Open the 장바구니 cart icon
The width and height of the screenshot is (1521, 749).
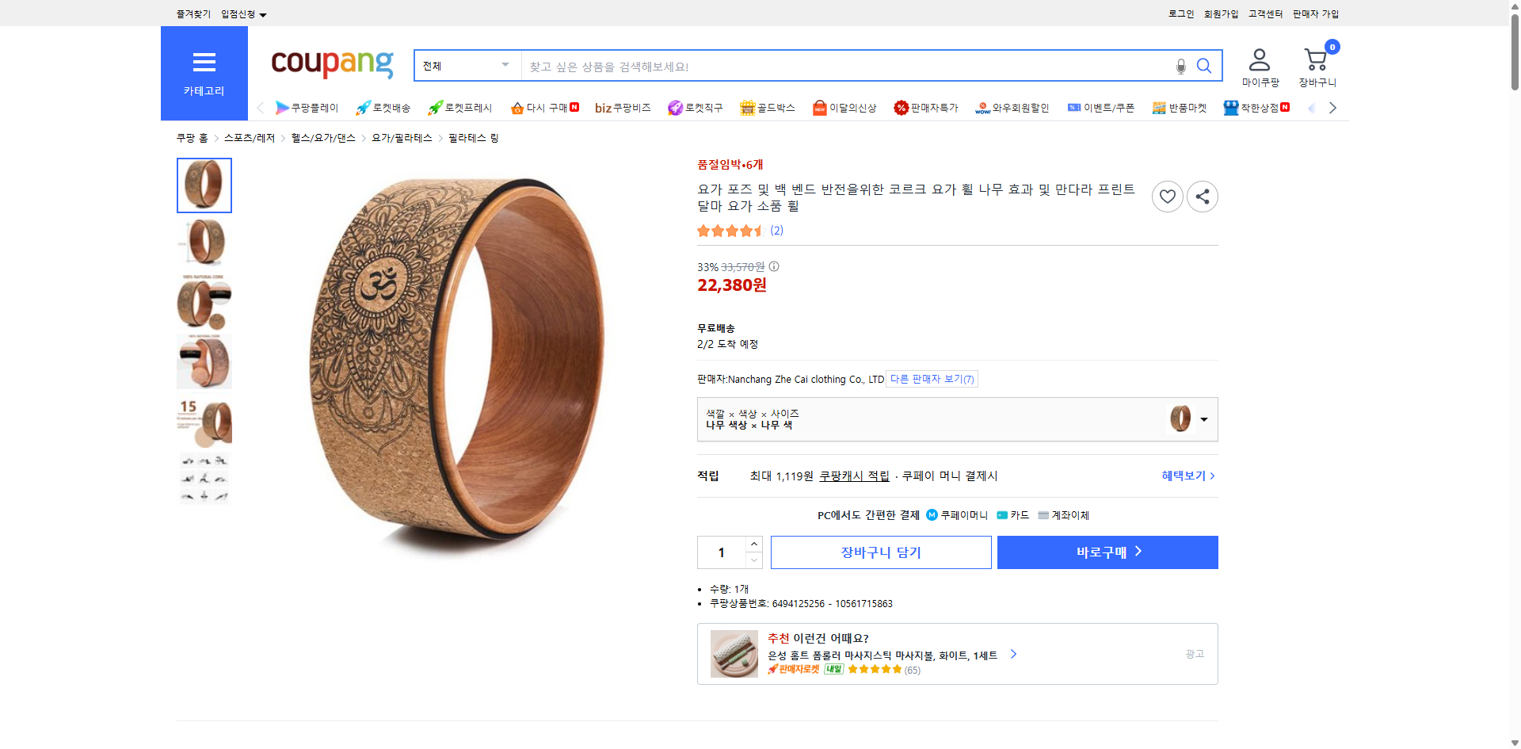(1315, 59)
